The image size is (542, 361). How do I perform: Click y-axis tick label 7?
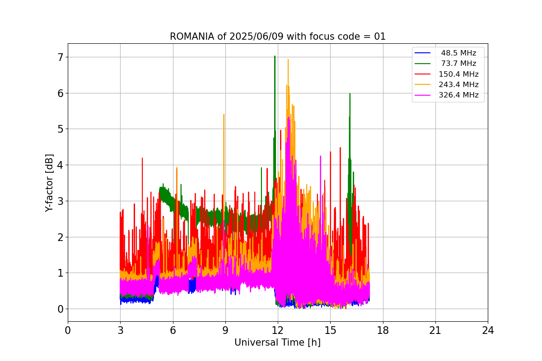pos(60,57)
